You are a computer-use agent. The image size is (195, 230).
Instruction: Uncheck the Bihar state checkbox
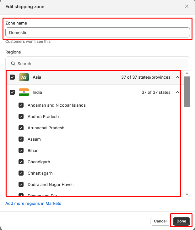[x=21, y=150]
